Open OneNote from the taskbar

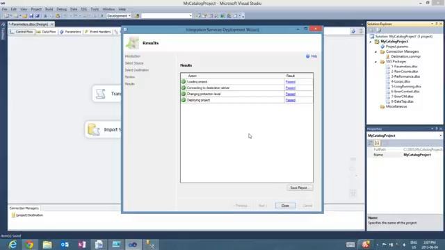pyautogui.click(x=82, y=244)
